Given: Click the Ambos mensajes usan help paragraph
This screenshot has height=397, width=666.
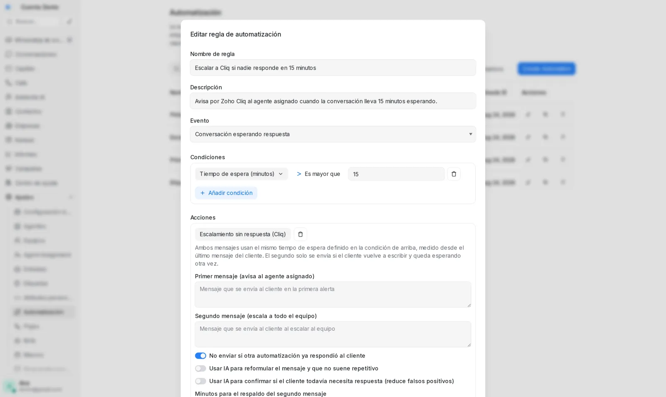Looking at the screenshot, I should [x=329, y=255].
